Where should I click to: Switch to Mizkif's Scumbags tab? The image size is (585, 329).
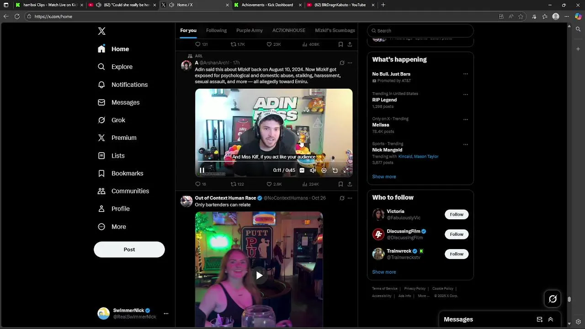click(x=335, y=31)
